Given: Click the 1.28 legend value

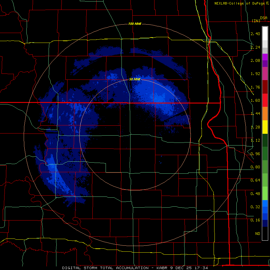Looking at the screenshot, I should (255, 127).
